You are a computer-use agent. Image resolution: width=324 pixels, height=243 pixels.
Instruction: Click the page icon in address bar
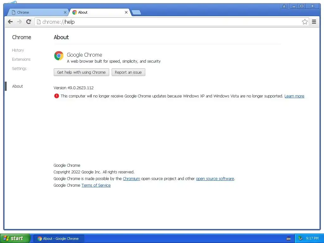click(x=39, y=22)
